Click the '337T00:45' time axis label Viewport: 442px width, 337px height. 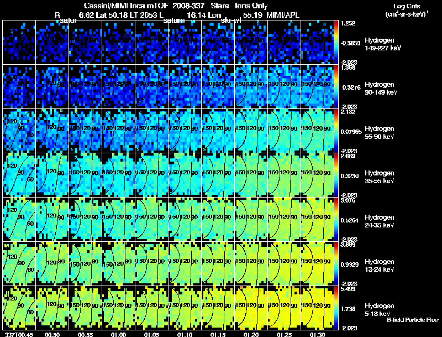click(19, 335)
